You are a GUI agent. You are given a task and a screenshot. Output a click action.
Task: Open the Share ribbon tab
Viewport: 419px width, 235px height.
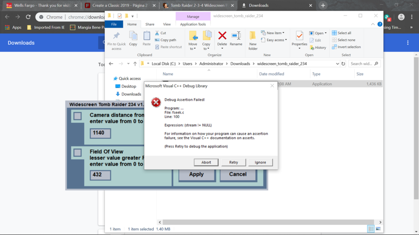pos(150,24)
